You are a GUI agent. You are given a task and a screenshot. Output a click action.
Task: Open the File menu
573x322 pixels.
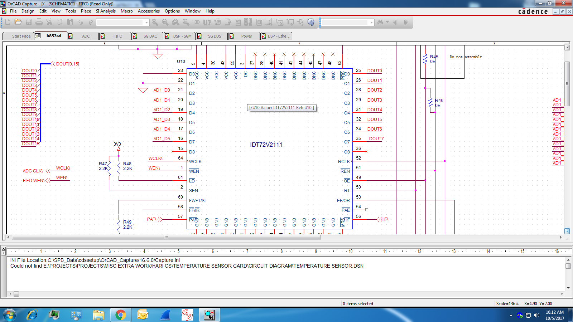[13, 11]
